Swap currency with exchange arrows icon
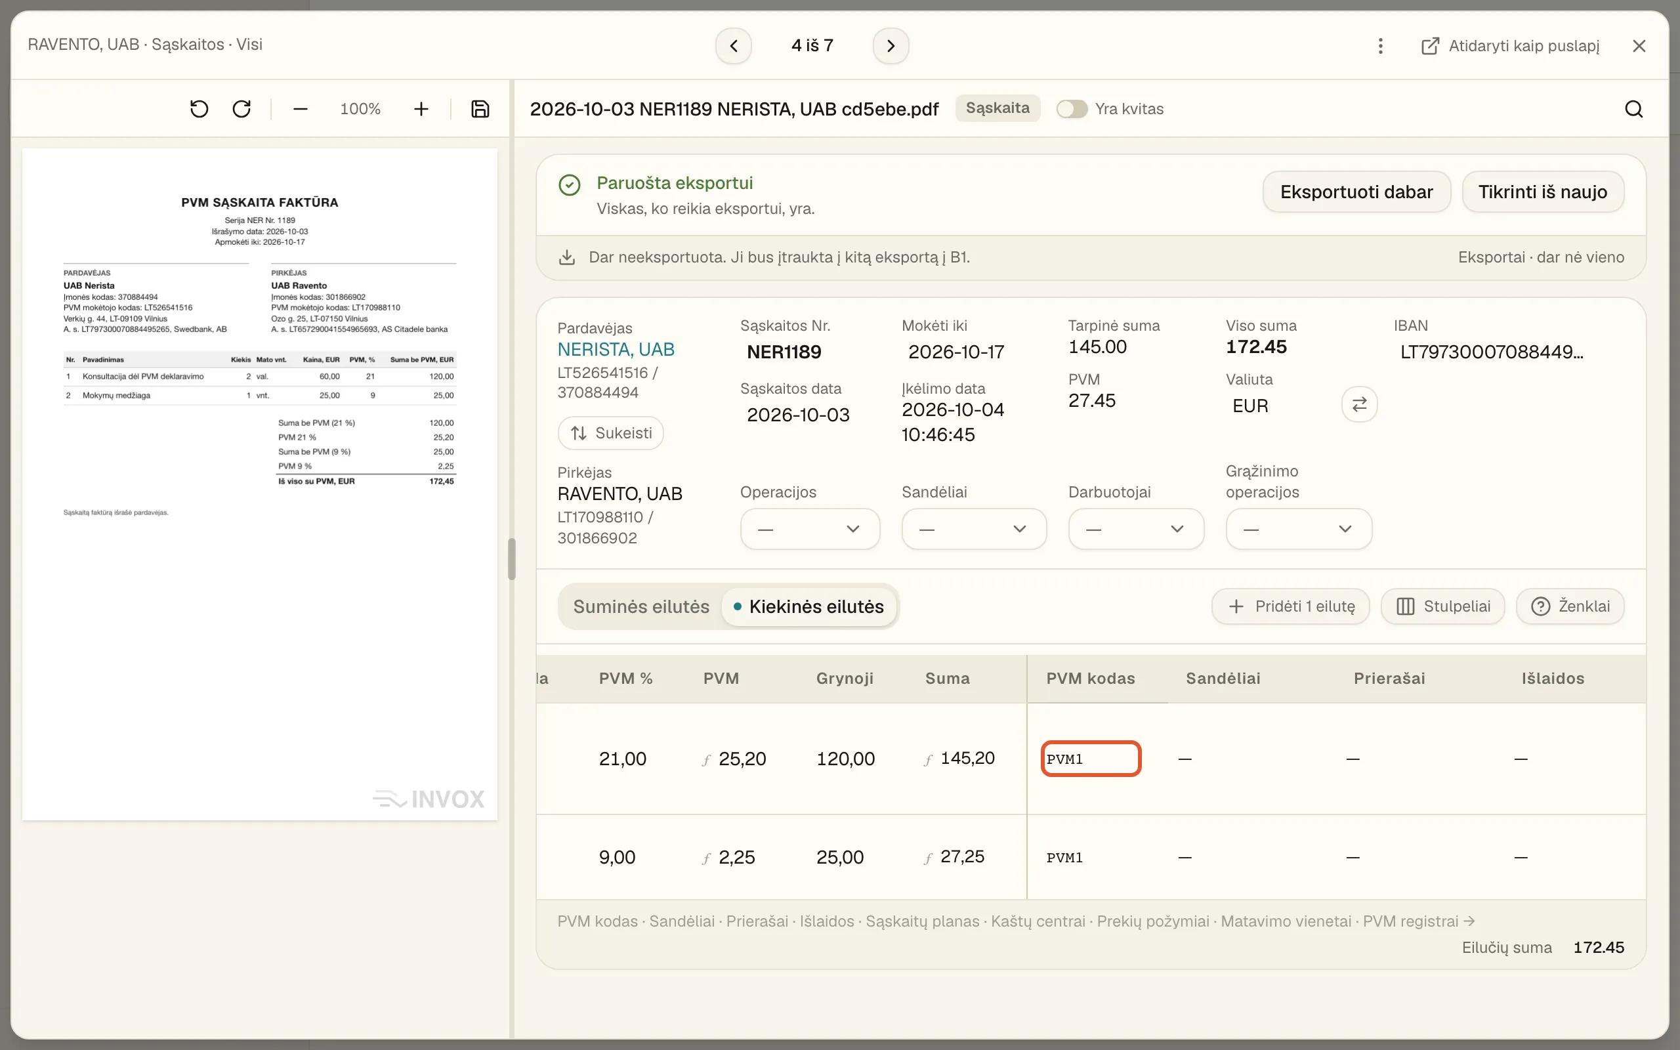1680x1050 pixels. (x=1359, y=404)
